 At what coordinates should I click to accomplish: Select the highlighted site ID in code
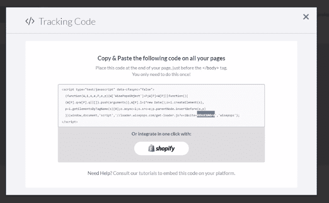tap(206, 115)
